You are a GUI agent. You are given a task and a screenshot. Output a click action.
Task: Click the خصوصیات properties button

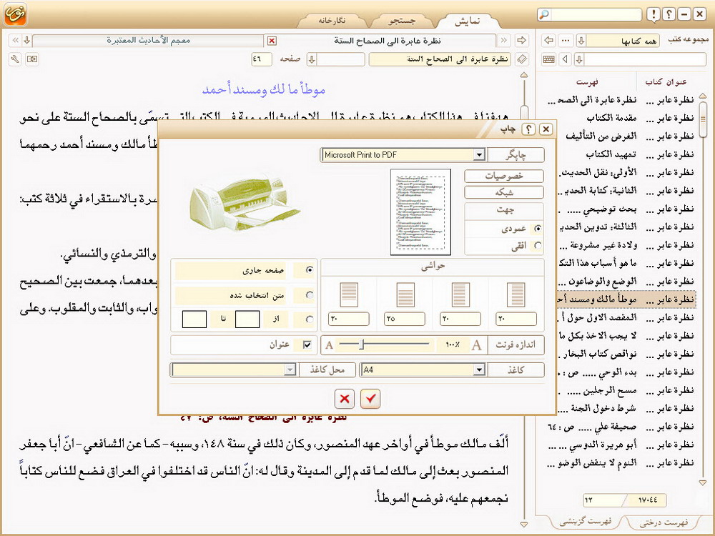[x=504, y=176]
